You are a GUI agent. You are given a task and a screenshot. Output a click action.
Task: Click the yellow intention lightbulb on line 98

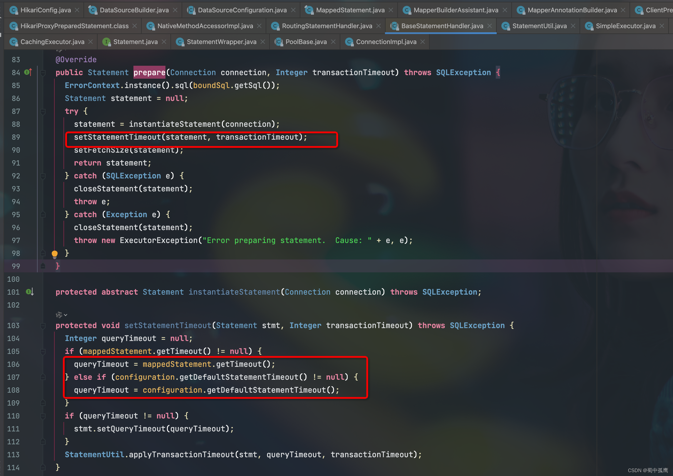(x=55, y=254)
